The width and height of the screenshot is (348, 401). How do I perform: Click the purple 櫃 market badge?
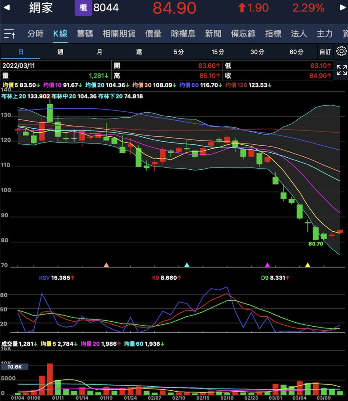[83, 8]
